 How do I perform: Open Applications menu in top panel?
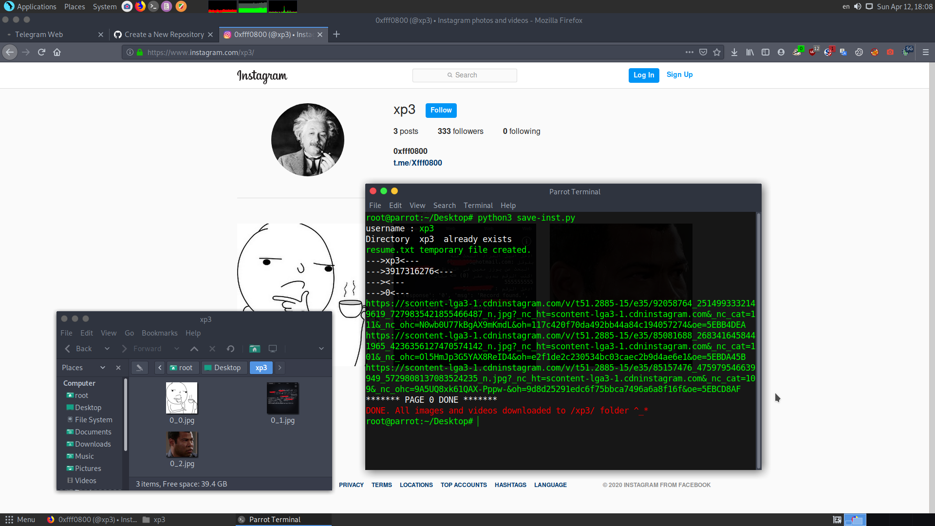coord(30,7)
